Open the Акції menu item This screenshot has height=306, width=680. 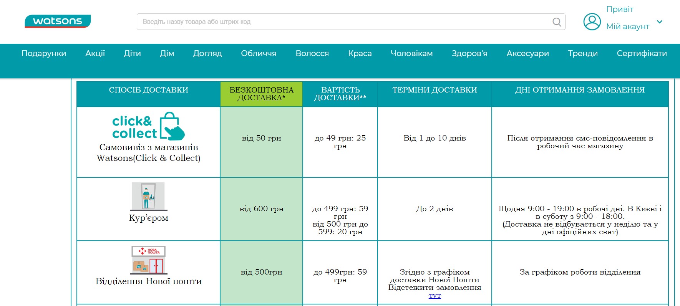coord(95,53)
